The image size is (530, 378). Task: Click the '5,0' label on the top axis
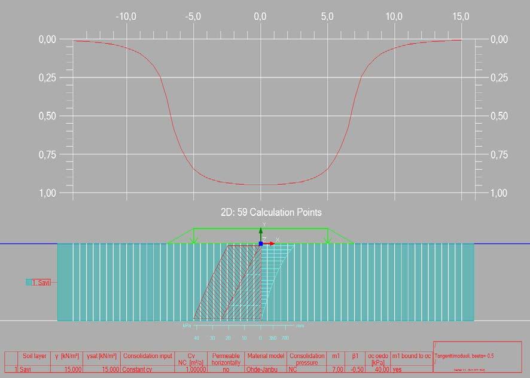point(327,17)
